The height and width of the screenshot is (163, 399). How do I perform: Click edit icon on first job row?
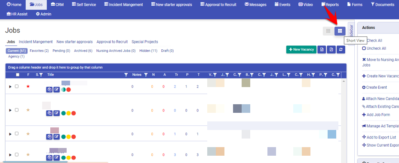56,90
